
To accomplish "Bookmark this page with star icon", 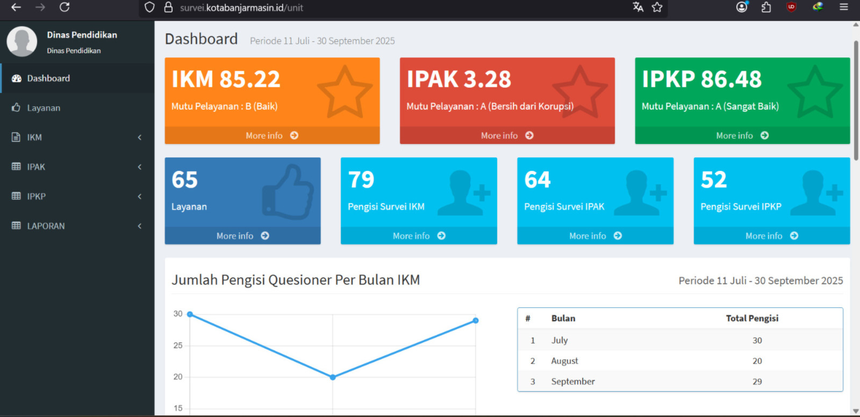I will tap(657, 7).
